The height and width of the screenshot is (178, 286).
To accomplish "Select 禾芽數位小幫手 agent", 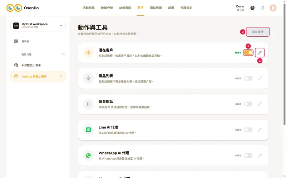I will (38, 65).
